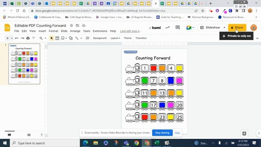Viewport: 261px width, 147px height.
Task: Open the Windows Start menu
Action: [5, 143]
